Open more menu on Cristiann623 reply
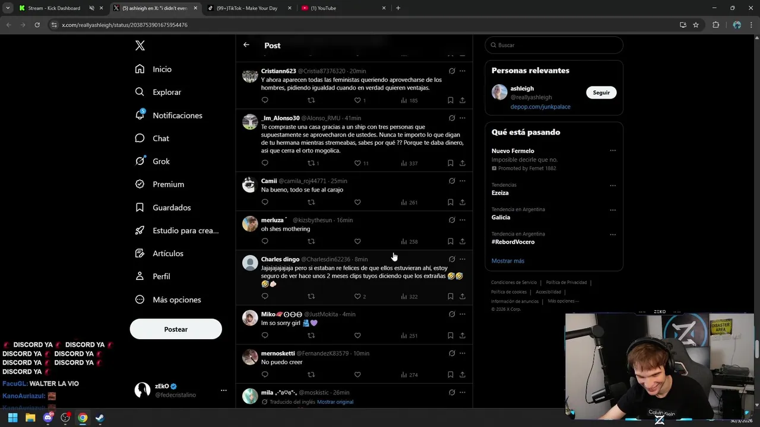The width and height of the screenshot is (760, 427). point(463,71)
